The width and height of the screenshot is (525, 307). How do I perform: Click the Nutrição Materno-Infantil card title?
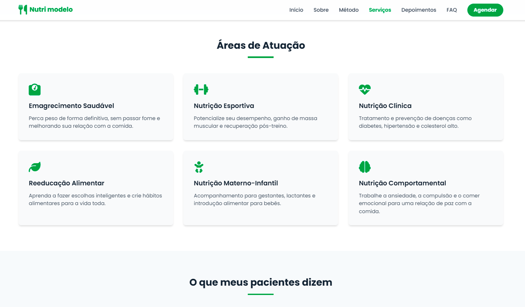tap(236, 183)
